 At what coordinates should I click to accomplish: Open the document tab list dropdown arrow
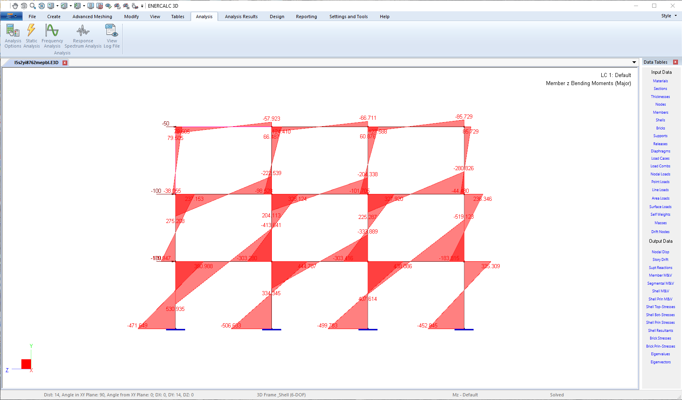[x=634, y=62]
